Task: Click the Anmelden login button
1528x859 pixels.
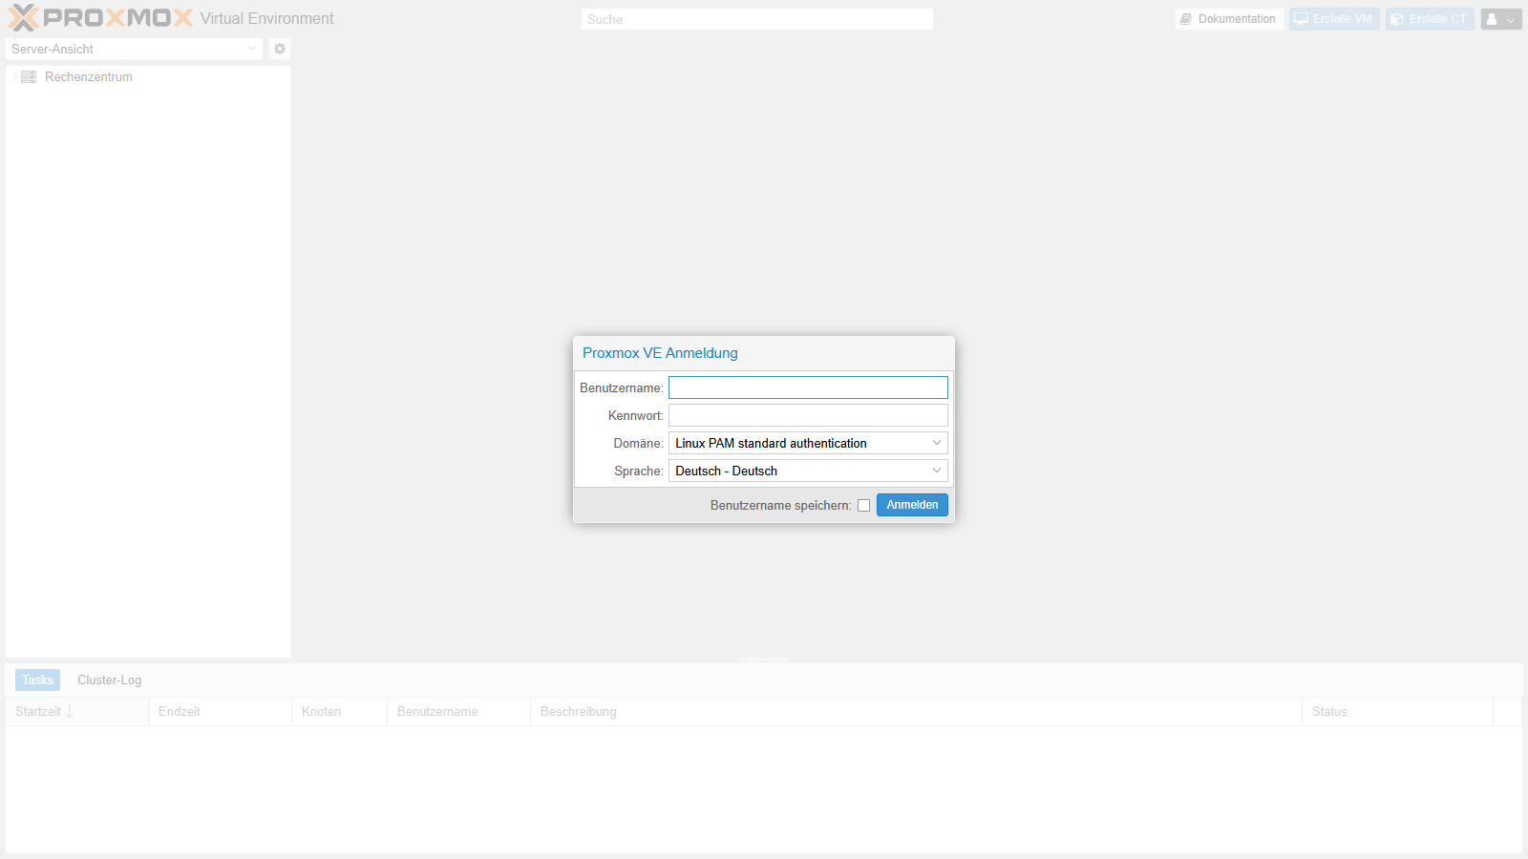Action: click(912, 505)
